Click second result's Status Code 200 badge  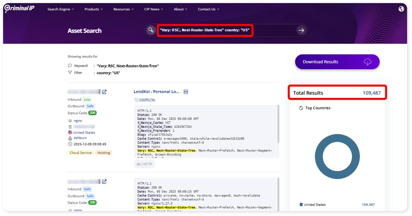click(92, 203)
